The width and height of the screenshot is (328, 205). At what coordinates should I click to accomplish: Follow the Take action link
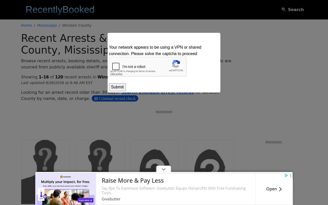point(116,74)
